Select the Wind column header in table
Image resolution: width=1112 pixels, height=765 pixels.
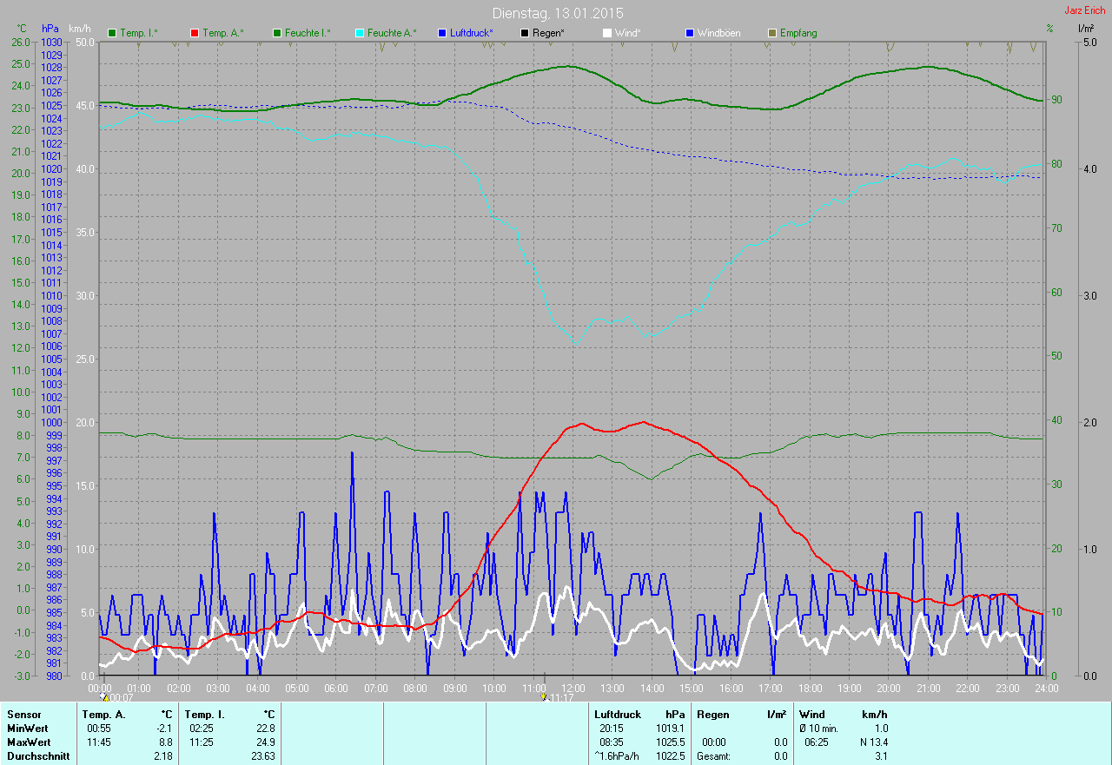point(811,715)
